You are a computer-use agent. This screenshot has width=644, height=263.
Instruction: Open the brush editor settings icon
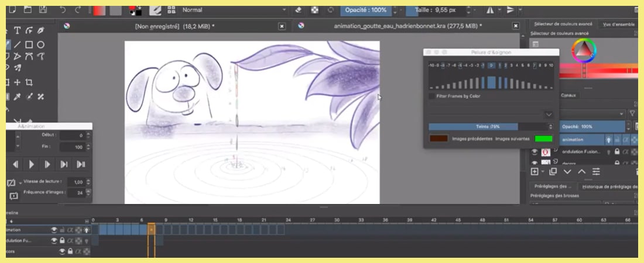tap(155, 10)
